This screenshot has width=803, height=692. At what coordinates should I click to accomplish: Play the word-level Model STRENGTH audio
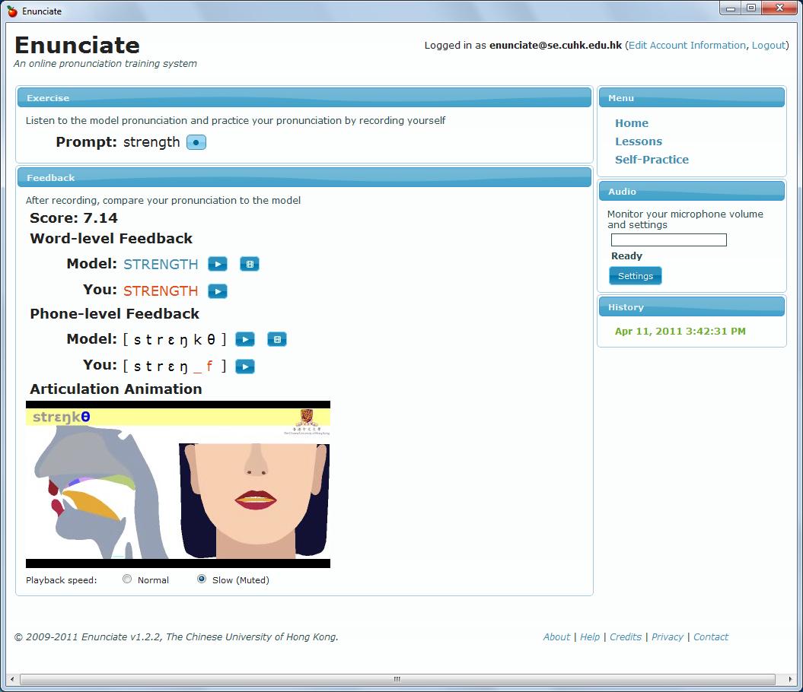(218, 264)
